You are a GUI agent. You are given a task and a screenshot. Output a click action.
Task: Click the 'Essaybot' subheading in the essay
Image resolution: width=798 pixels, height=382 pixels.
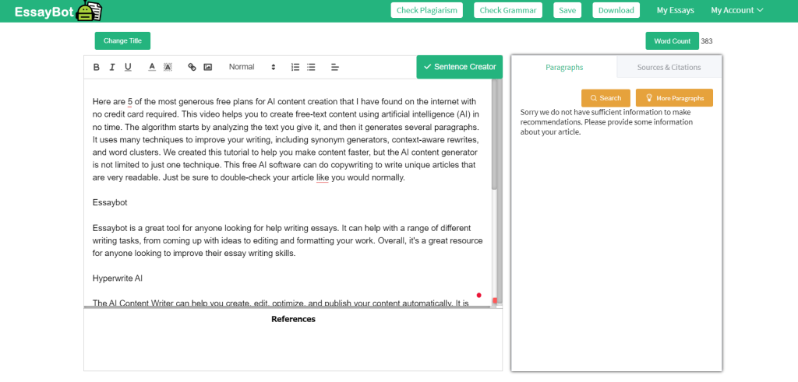tap(110, 203)
